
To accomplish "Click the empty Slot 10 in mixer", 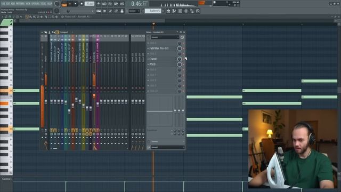I will (162, 91).
